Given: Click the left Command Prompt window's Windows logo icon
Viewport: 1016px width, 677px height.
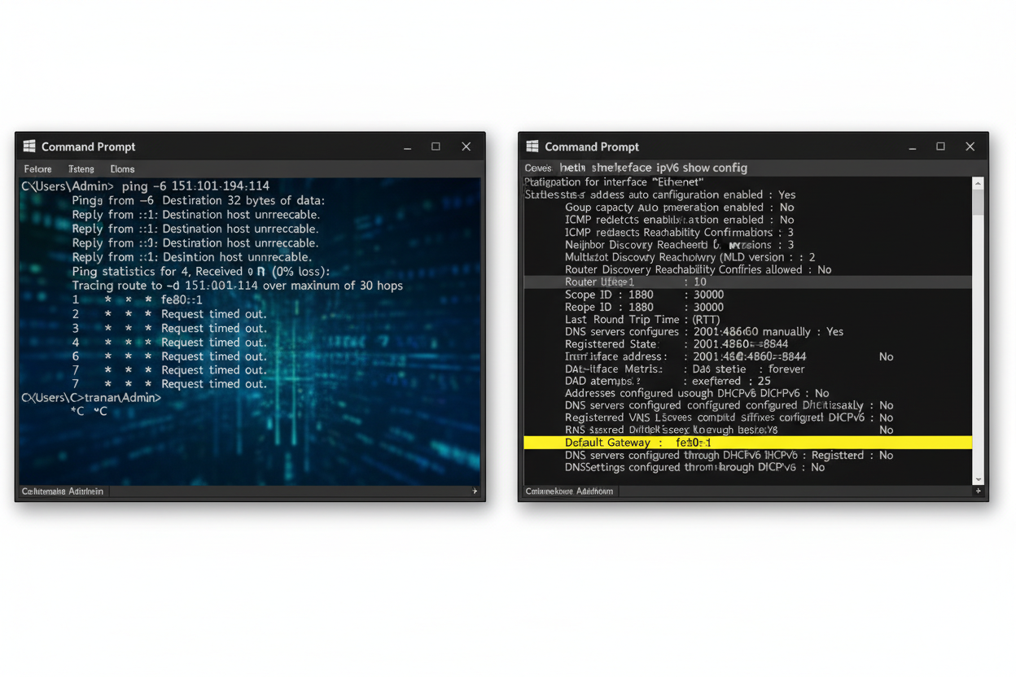Looking at the screenshot, I should coord(29,146).
